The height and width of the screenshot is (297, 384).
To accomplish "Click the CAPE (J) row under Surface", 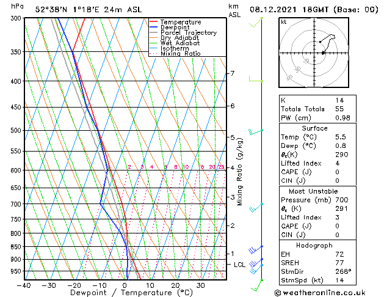I will (x=295, y=172).
